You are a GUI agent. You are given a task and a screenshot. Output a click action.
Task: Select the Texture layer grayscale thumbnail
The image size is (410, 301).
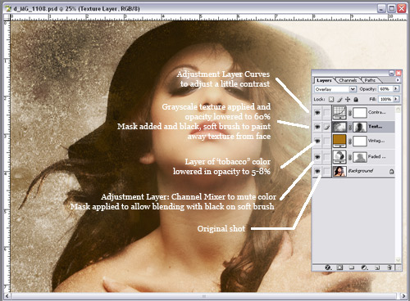coord(339,127)
